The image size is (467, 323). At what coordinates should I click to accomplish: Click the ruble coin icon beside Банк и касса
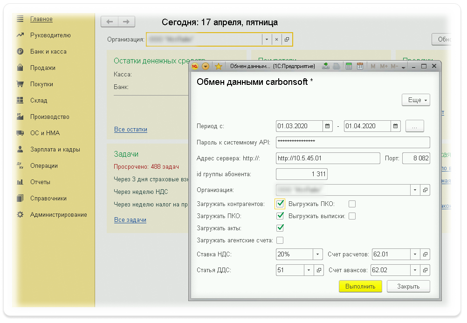pyautogui.click(x=20, y=51)
